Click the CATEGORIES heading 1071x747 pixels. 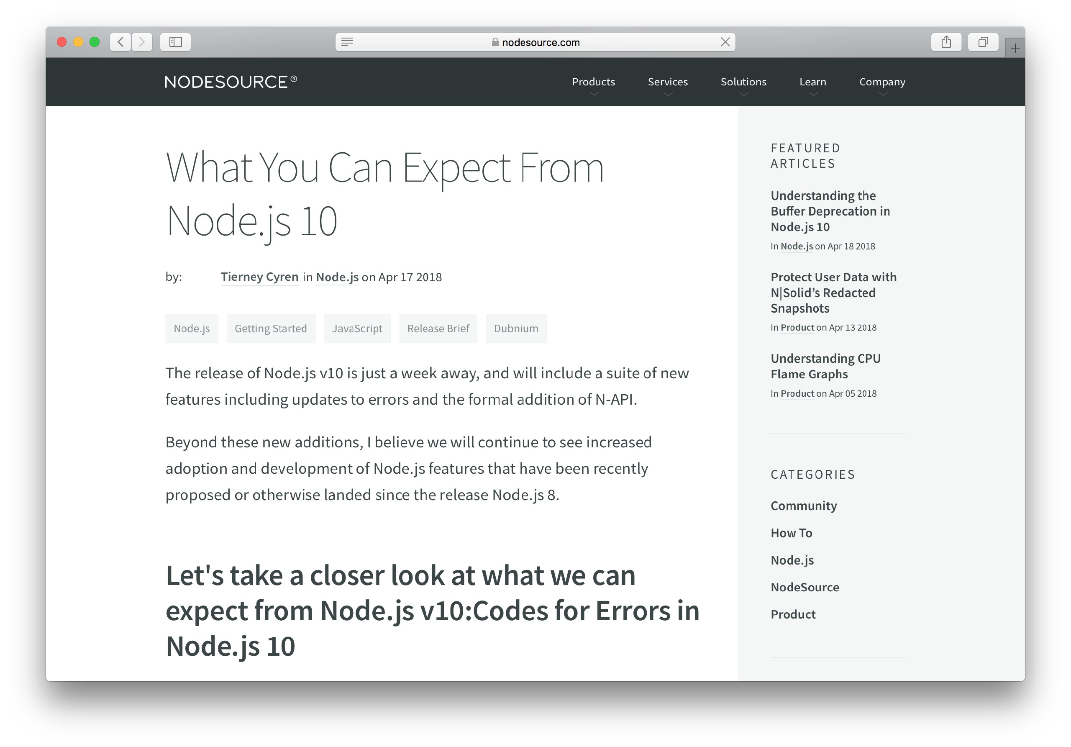click(x=812, y=475)
